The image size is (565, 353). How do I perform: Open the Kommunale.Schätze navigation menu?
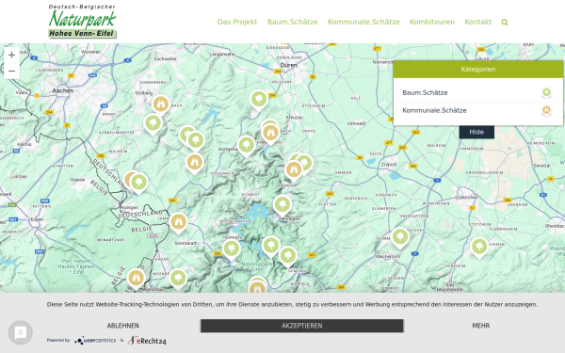[363, 22]
